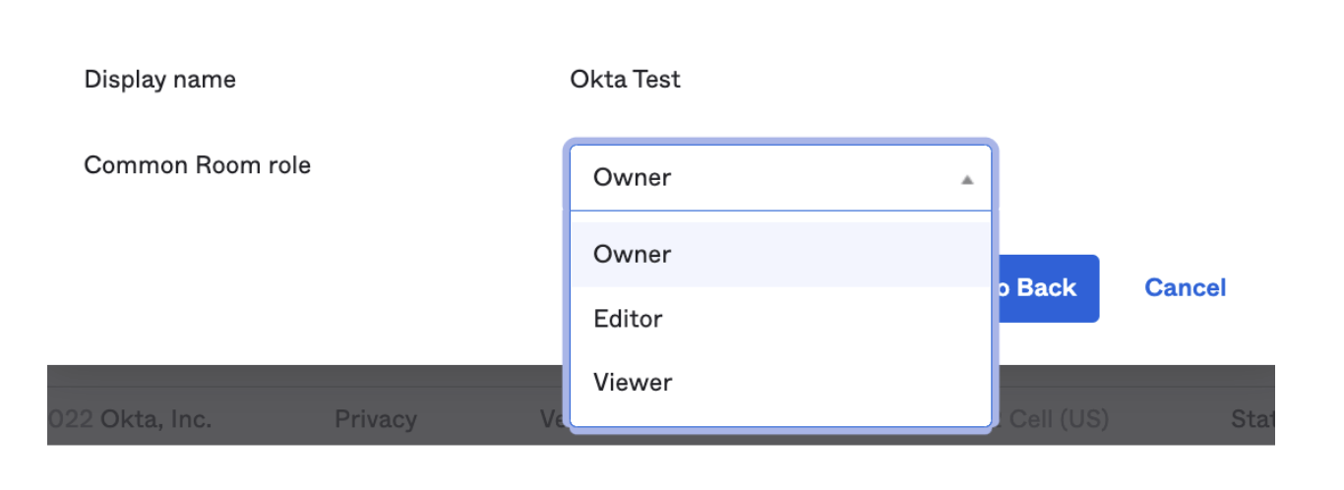Click the Cell (US) footer text
The width and height of the screenshot is (1344, 490).
click(x=1055, y=419)
